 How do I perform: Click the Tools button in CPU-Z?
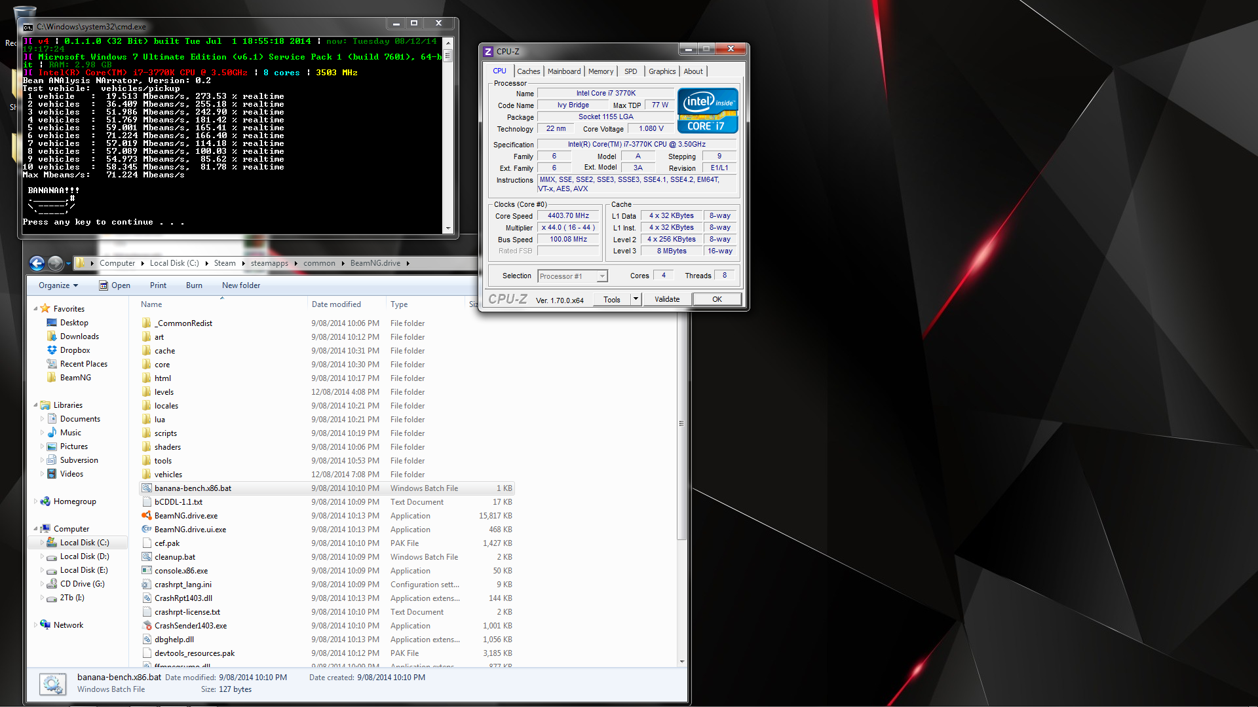click(612, 299)
